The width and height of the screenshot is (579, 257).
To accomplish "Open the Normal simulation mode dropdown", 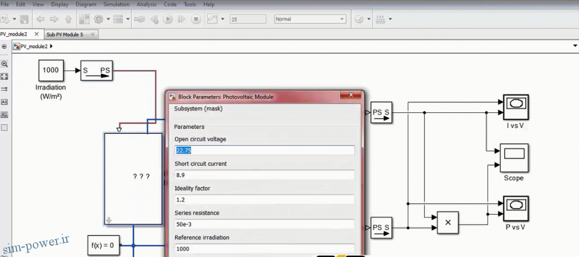I will coord(310,19).
